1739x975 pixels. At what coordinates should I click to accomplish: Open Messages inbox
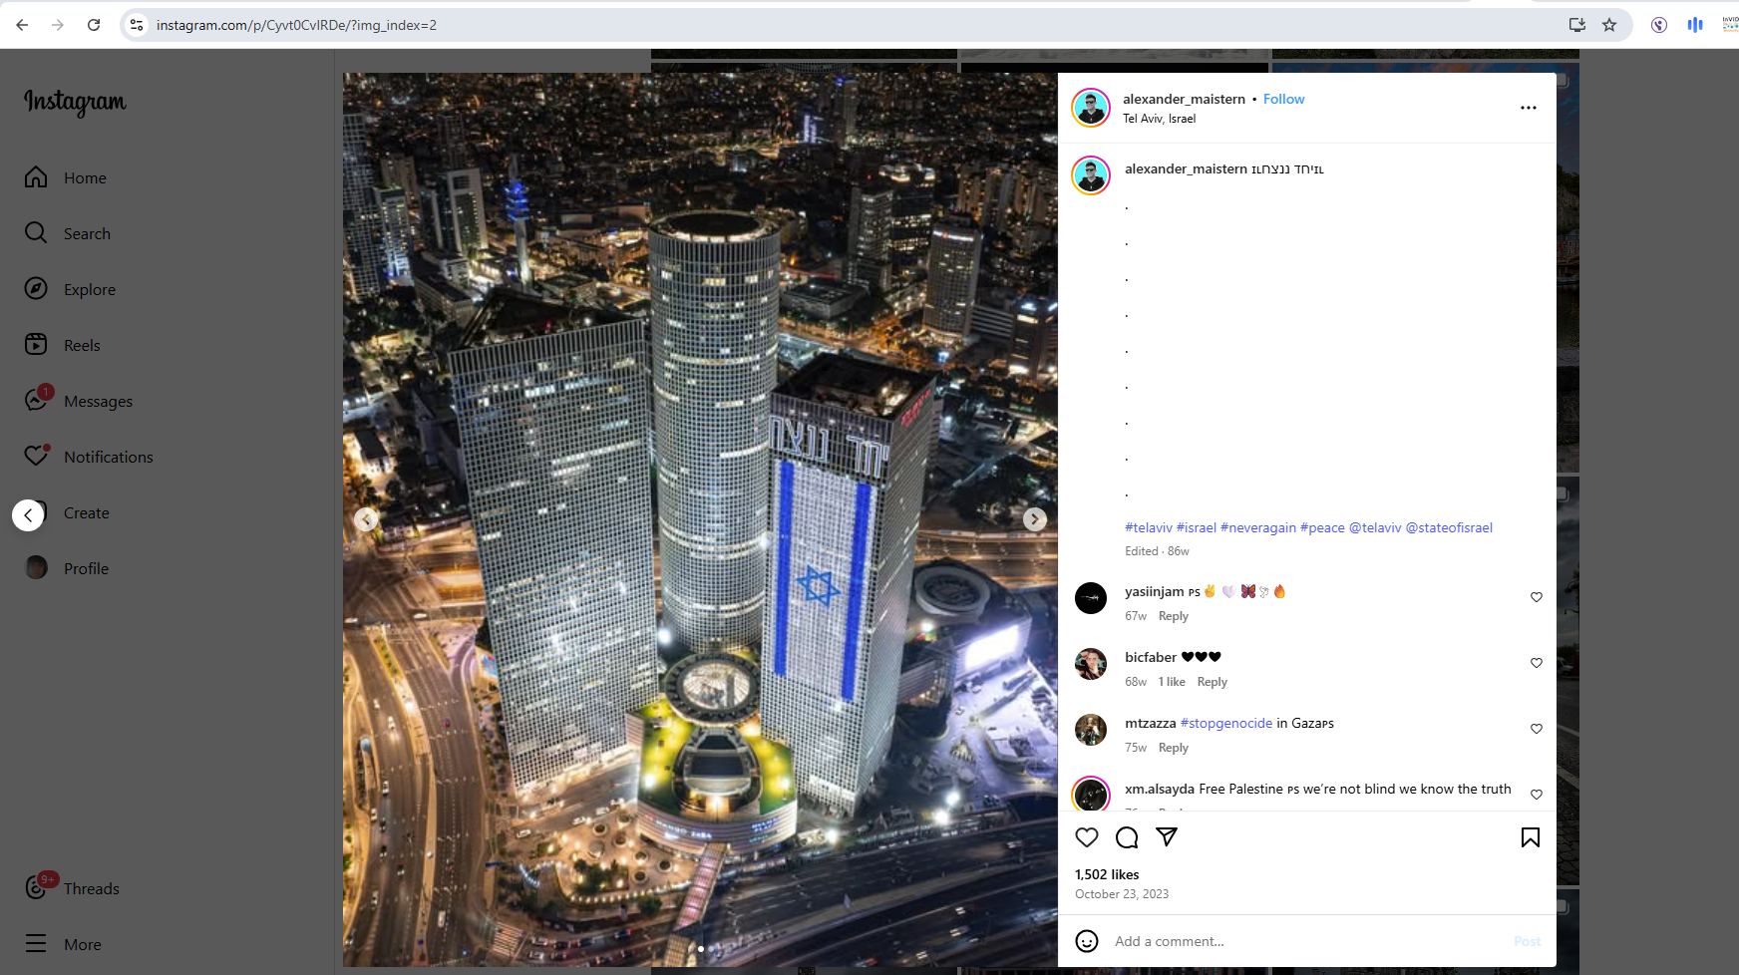pos(98,401)
